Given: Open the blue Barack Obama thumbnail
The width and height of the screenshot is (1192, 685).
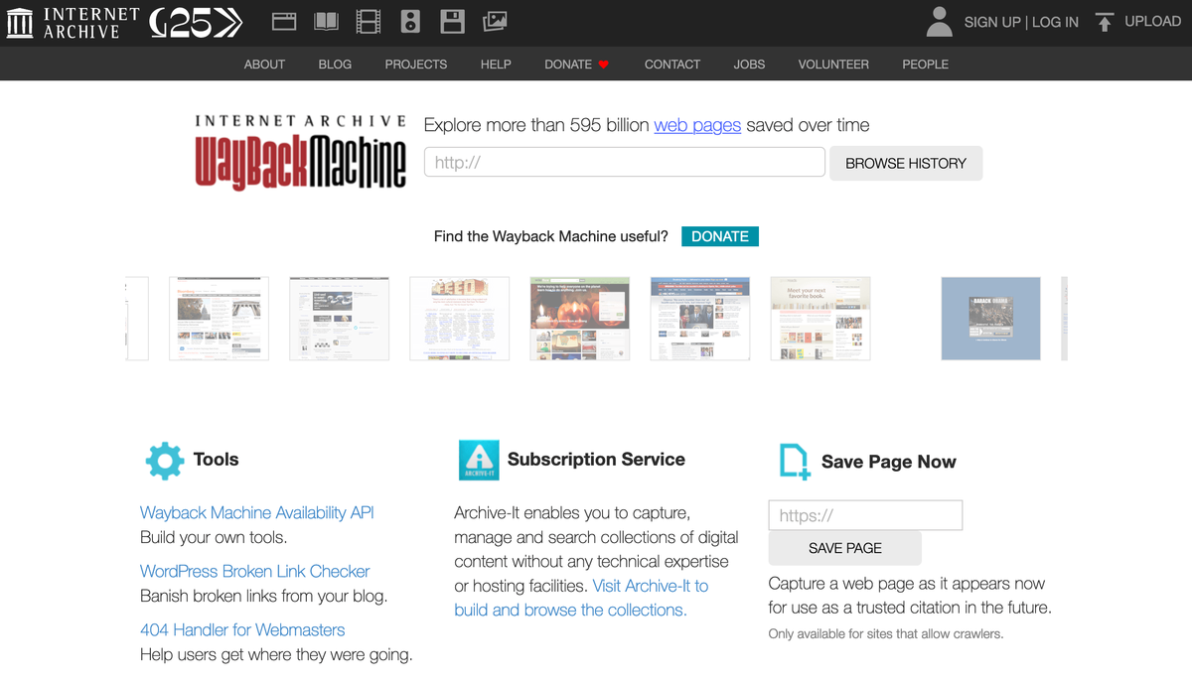Looking at the screenshot, I should tap(990, 319).
